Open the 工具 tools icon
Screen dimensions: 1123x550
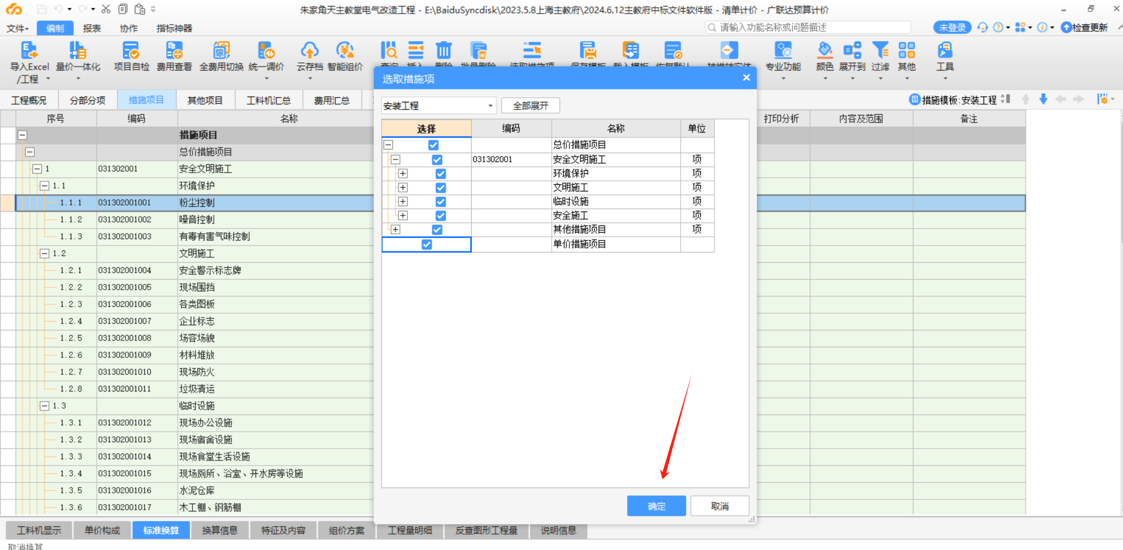[945, 51]
